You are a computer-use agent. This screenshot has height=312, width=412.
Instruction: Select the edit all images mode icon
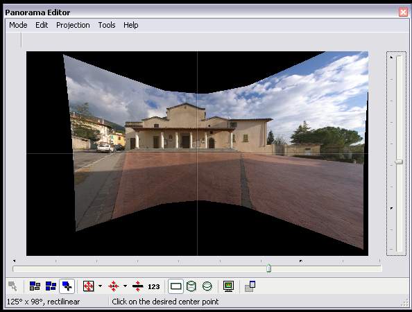click(x=51, y=286)
